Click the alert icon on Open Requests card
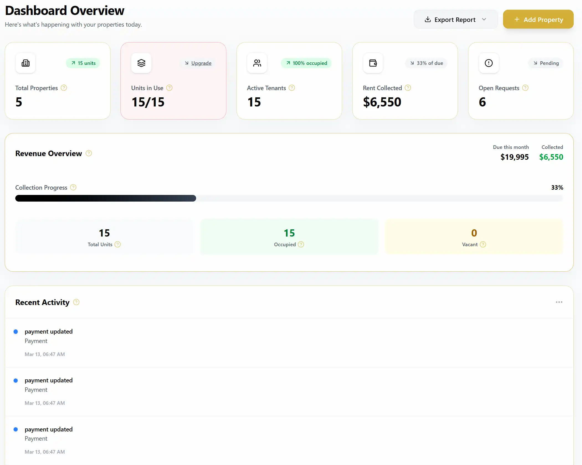 click(x=488, y=63)
